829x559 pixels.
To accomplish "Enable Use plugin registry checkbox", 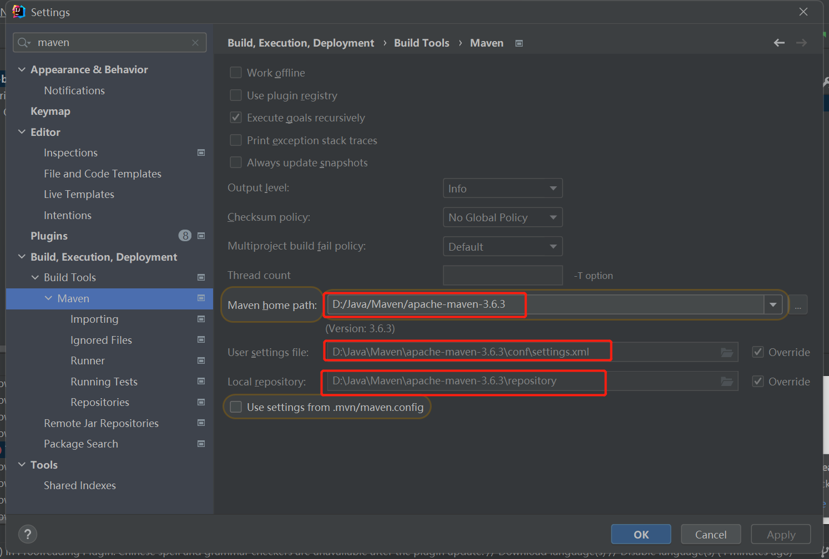I will click(236, 95).
